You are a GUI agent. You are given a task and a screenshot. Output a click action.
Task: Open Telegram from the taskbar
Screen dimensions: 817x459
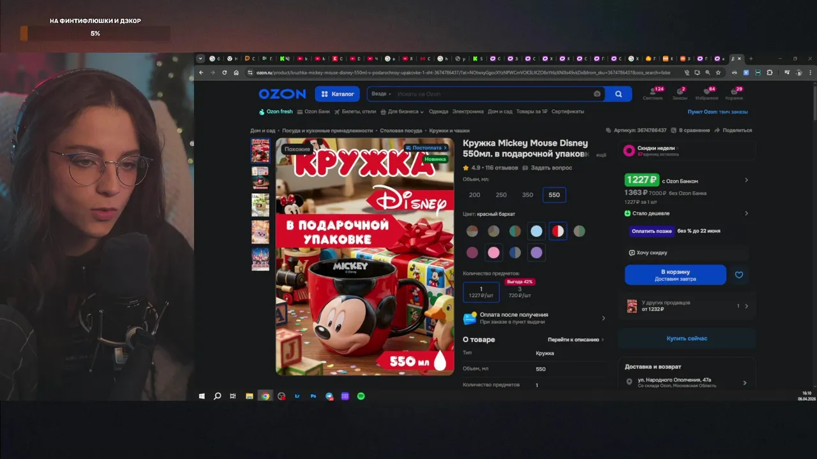coord(329,396)
